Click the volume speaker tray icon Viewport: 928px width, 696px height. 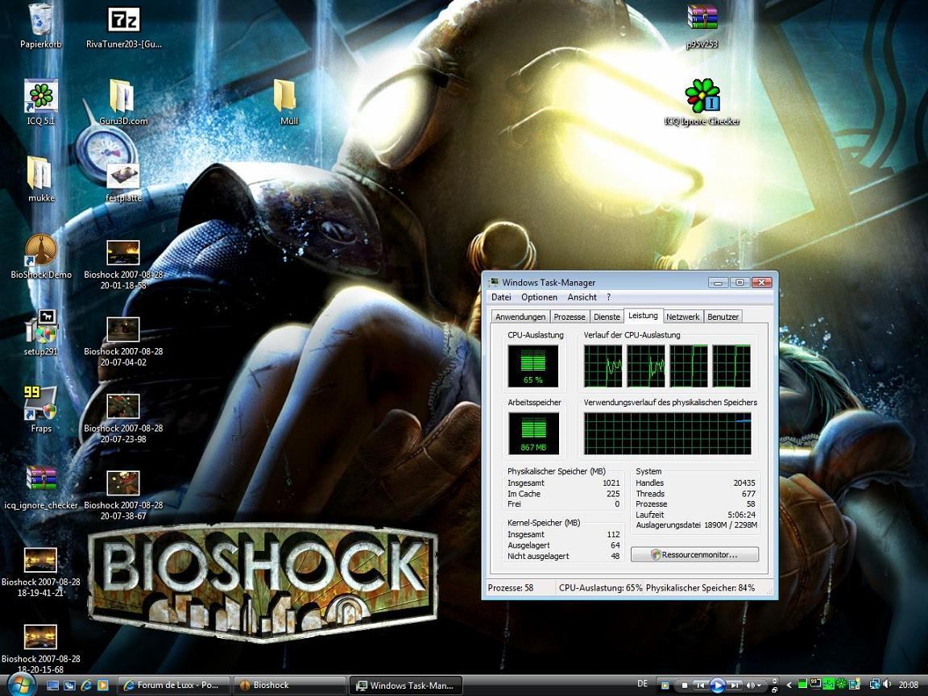(x=887, y=684)
